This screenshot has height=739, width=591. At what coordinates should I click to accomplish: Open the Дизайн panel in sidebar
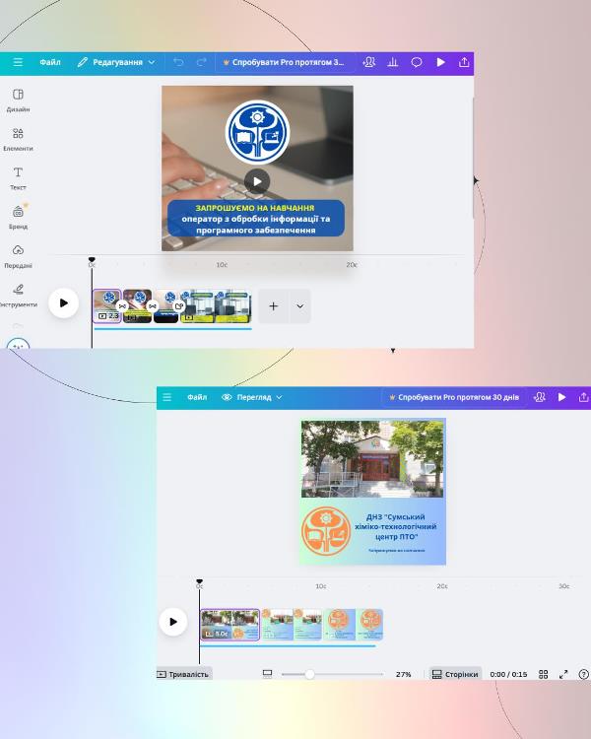18,100
